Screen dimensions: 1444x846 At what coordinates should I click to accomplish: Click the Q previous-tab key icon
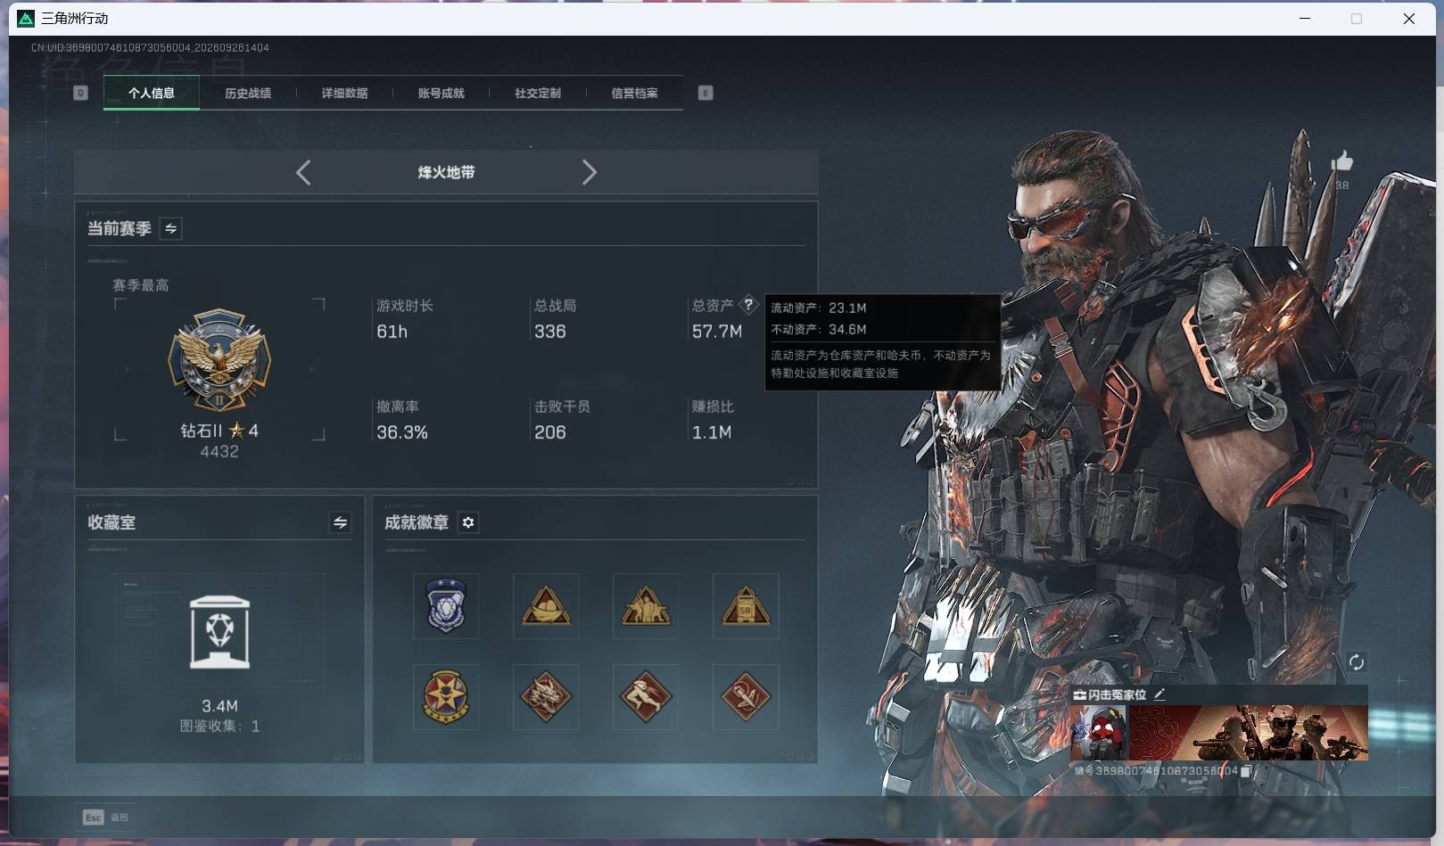click(x=80, y=93)
